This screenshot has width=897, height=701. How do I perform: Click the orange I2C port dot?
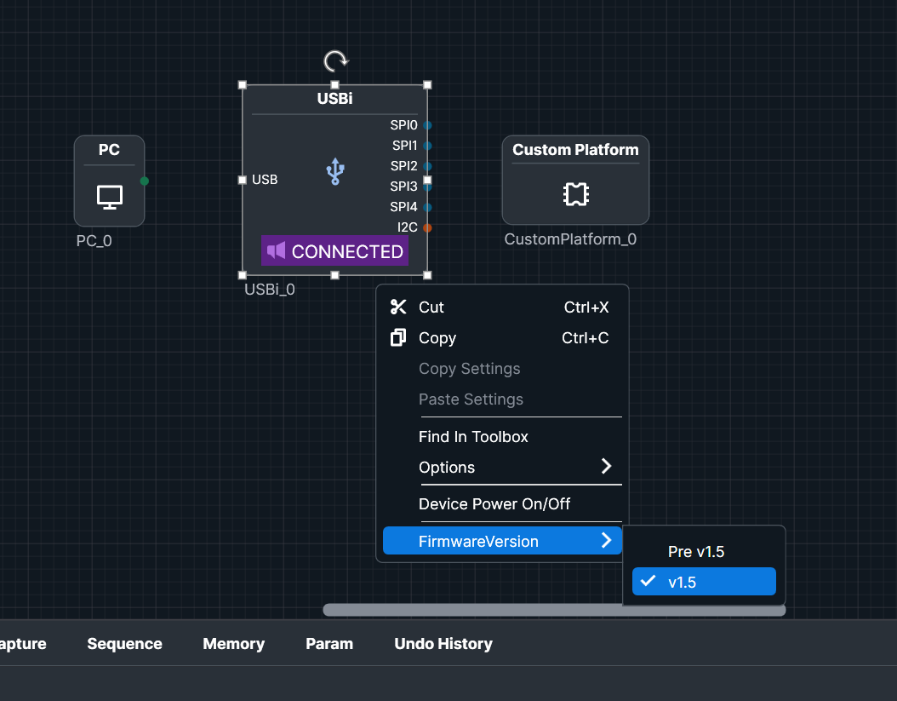click(427, 227)
